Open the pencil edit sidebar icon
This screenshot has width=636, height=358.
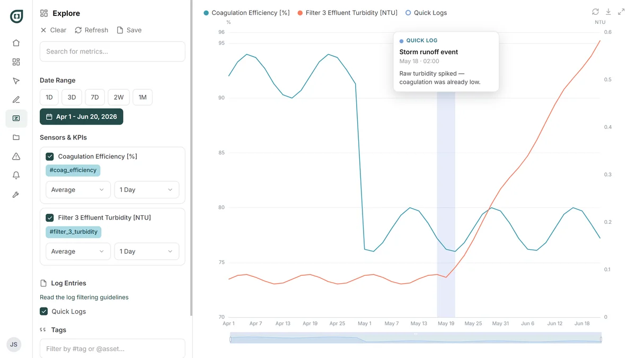pyautogui.click(x=16, y=100)
